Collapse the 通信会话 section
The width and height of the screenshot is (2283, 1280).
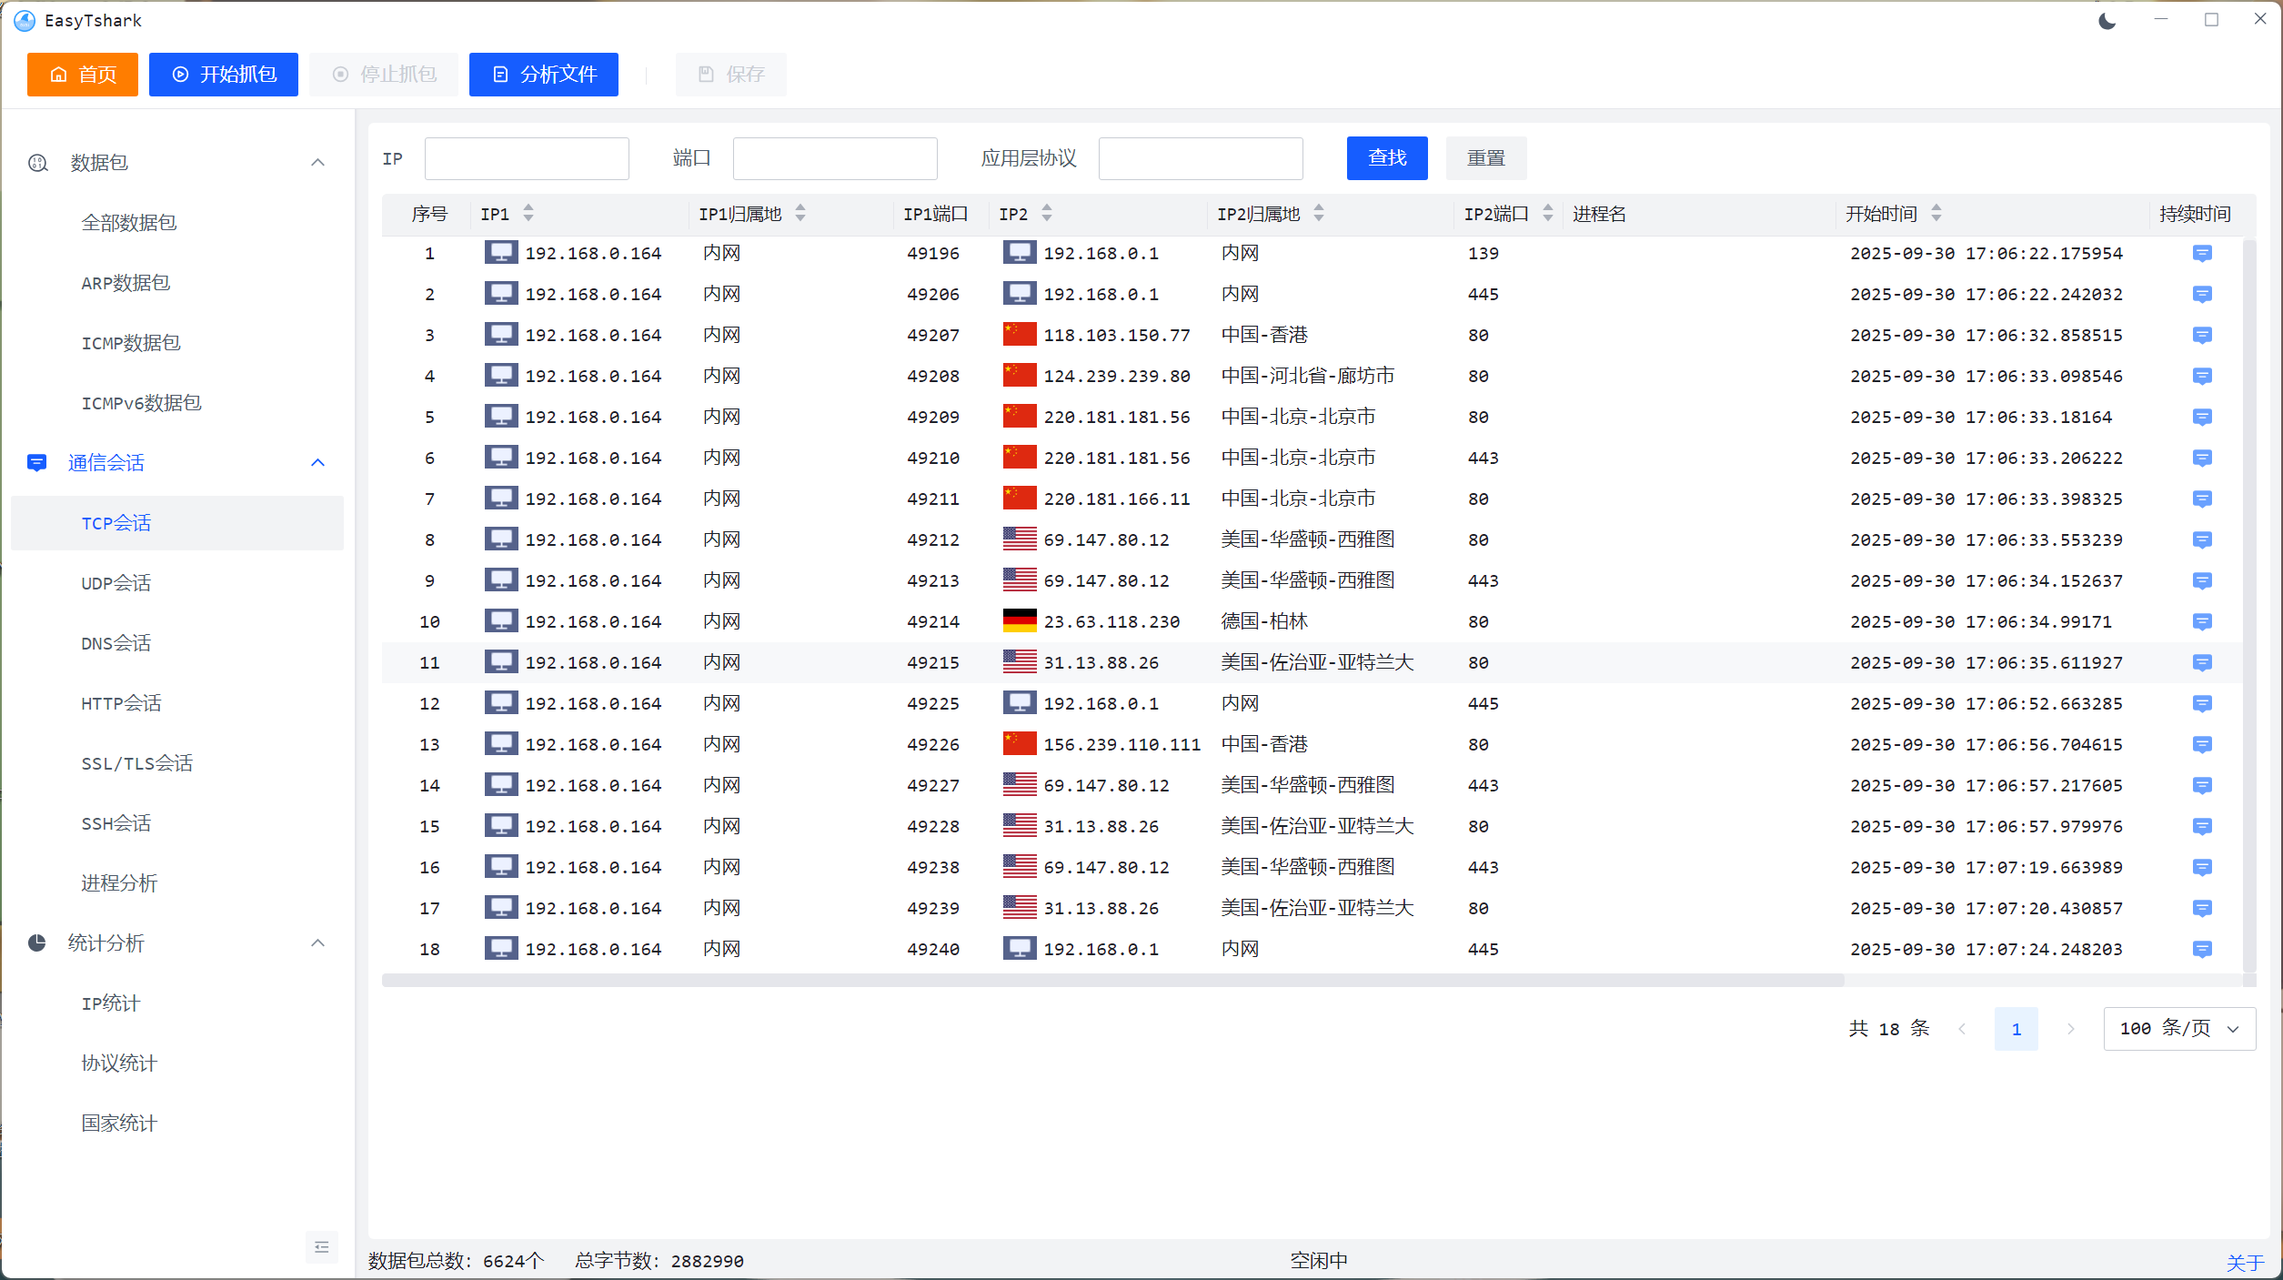tap(317, 463)
